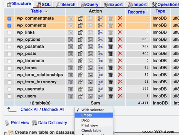Click the Browse icon for wp_options
179x135 pixels.
pos(70,40)
